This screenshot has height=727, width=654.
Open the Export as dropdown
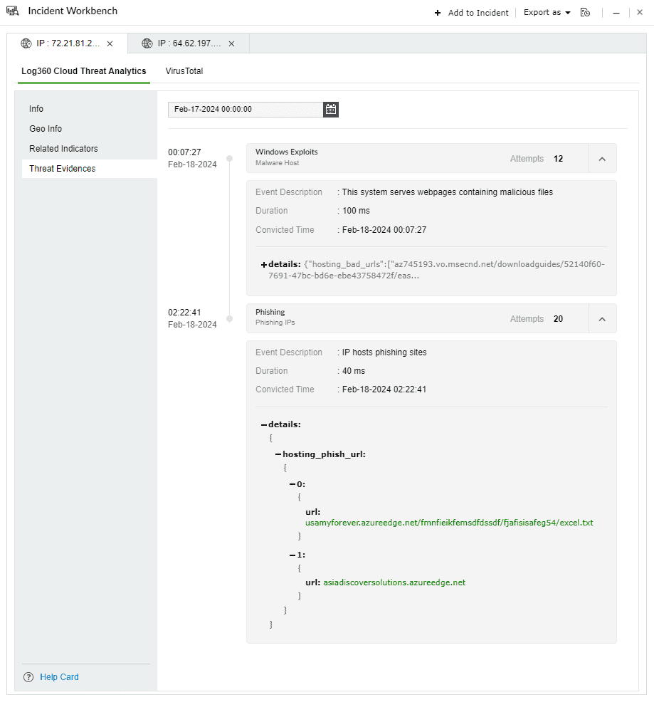click(x=546, y=12)
